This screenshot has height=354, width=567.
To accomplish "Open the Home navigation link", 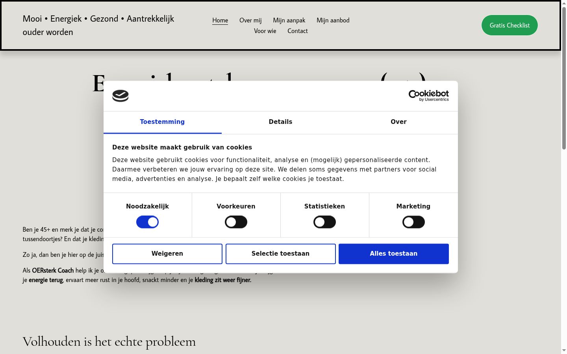I will point(220,20).
